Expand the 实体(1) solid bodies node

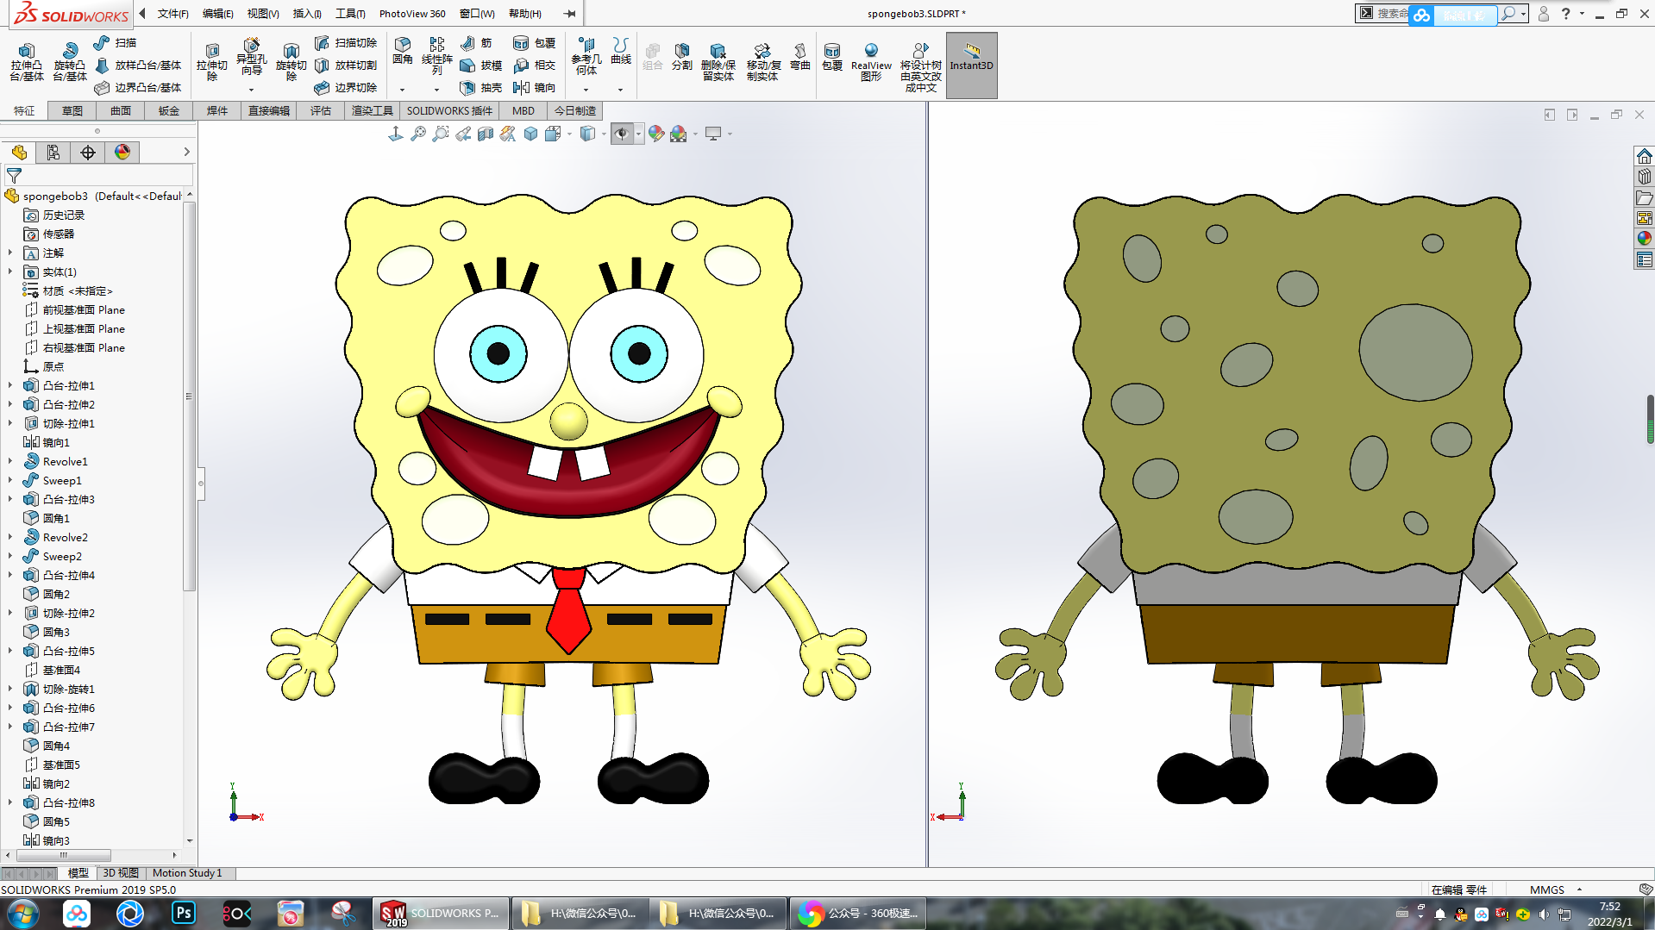coord(10,272)
